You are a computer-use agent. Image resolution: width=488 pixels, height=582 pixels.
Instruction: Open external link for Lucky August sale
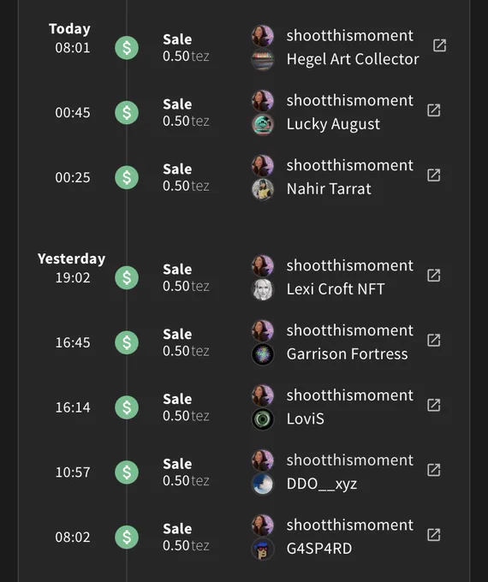click(434, 110)
